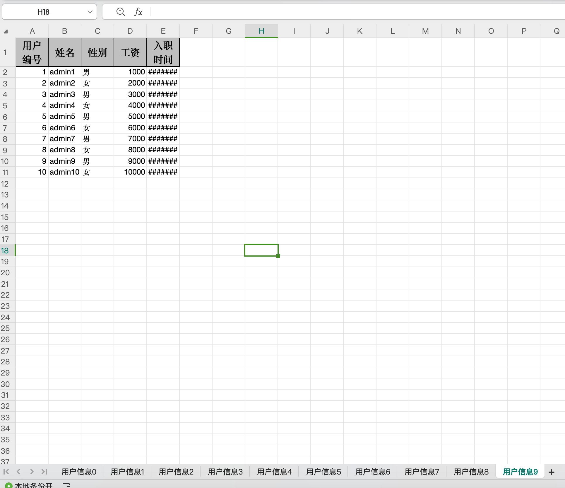Click header cell 工资

130,52
